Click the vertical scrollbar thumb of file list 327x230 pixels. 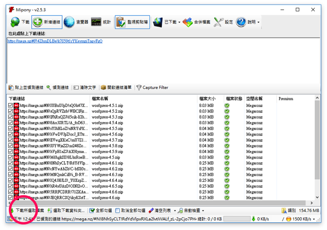pos(317,140)
